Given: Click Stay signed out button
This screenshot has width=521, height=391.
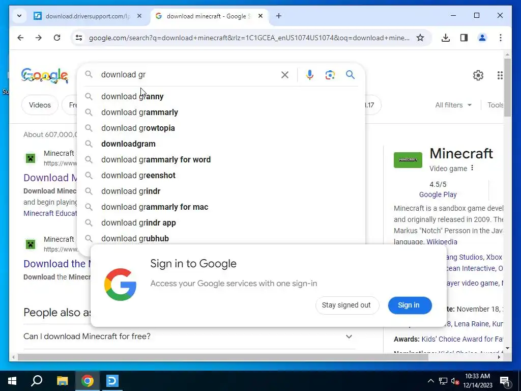Looking at the screenshot, I should [x=346, y=305].
